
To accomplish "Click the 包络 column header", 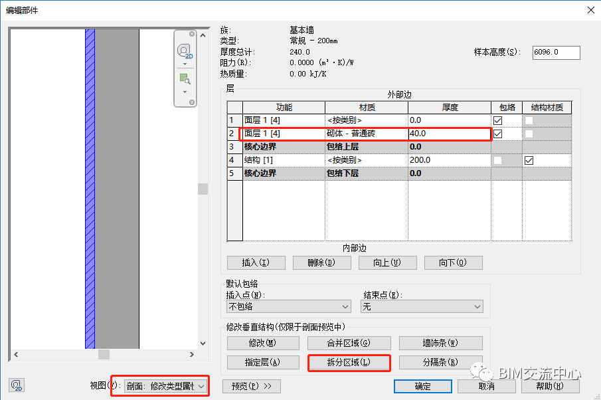I will pyautogui.click(x=507, y=108).
